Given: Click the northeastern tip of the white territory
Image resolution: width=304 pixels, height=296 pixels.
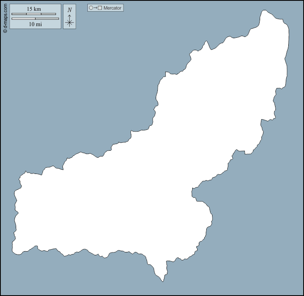Looking at the screenshot, I should (269, 12).
